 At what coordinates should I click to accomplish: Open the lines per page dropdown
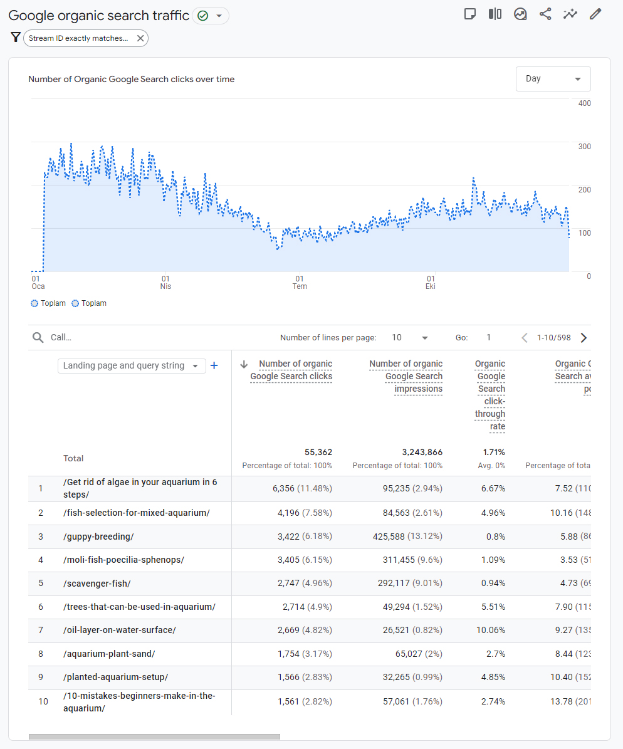coord(410,338)
